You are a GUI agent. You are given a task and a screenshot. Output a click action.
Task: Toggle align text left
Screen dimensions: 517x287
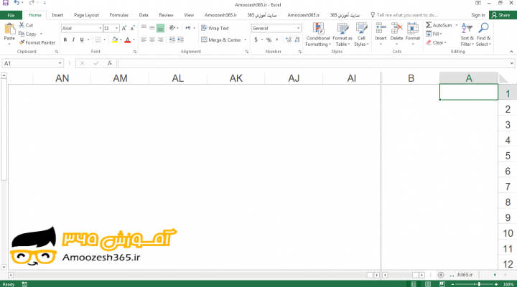coord(144,39)
